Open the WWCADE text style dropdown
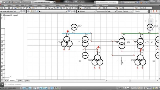The height and width of the screenshot is (90, 160). click(95, 8)
